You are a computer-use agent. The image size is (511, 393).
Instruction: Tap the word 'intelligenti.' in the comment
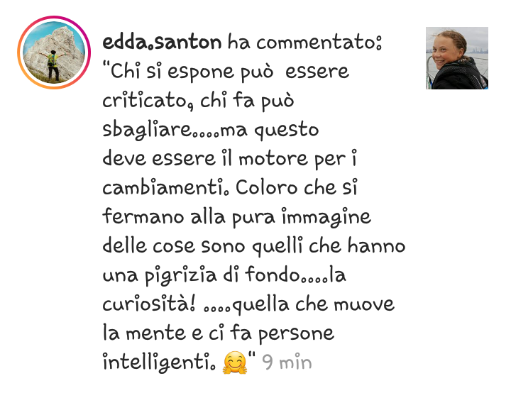click(159, 362)
